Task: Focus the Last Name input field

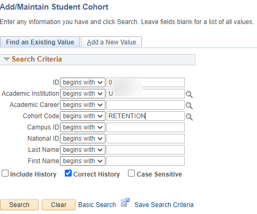Action: pyautogui.click(x=146, y=150)
